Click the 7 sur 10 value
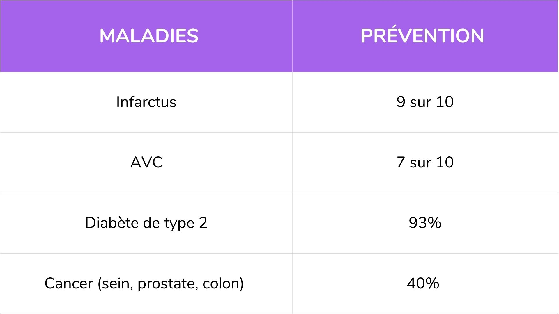Viewport: 559px width, 314px height. coord(425,162)
